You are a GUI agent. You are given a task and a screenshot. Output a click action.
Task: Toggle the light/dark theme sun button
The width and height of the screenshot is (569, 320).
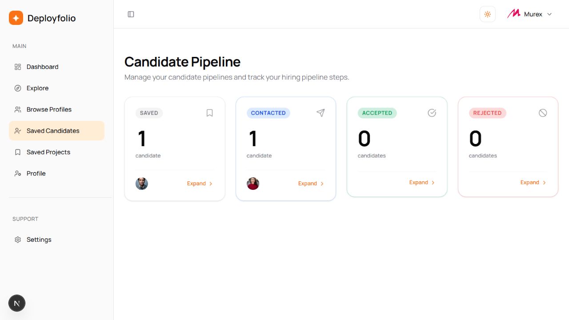[488, 14]
